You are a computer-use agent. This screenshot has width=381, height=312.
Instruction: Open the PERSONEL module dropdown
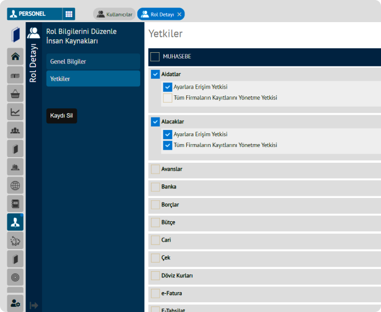pos(34,14)
